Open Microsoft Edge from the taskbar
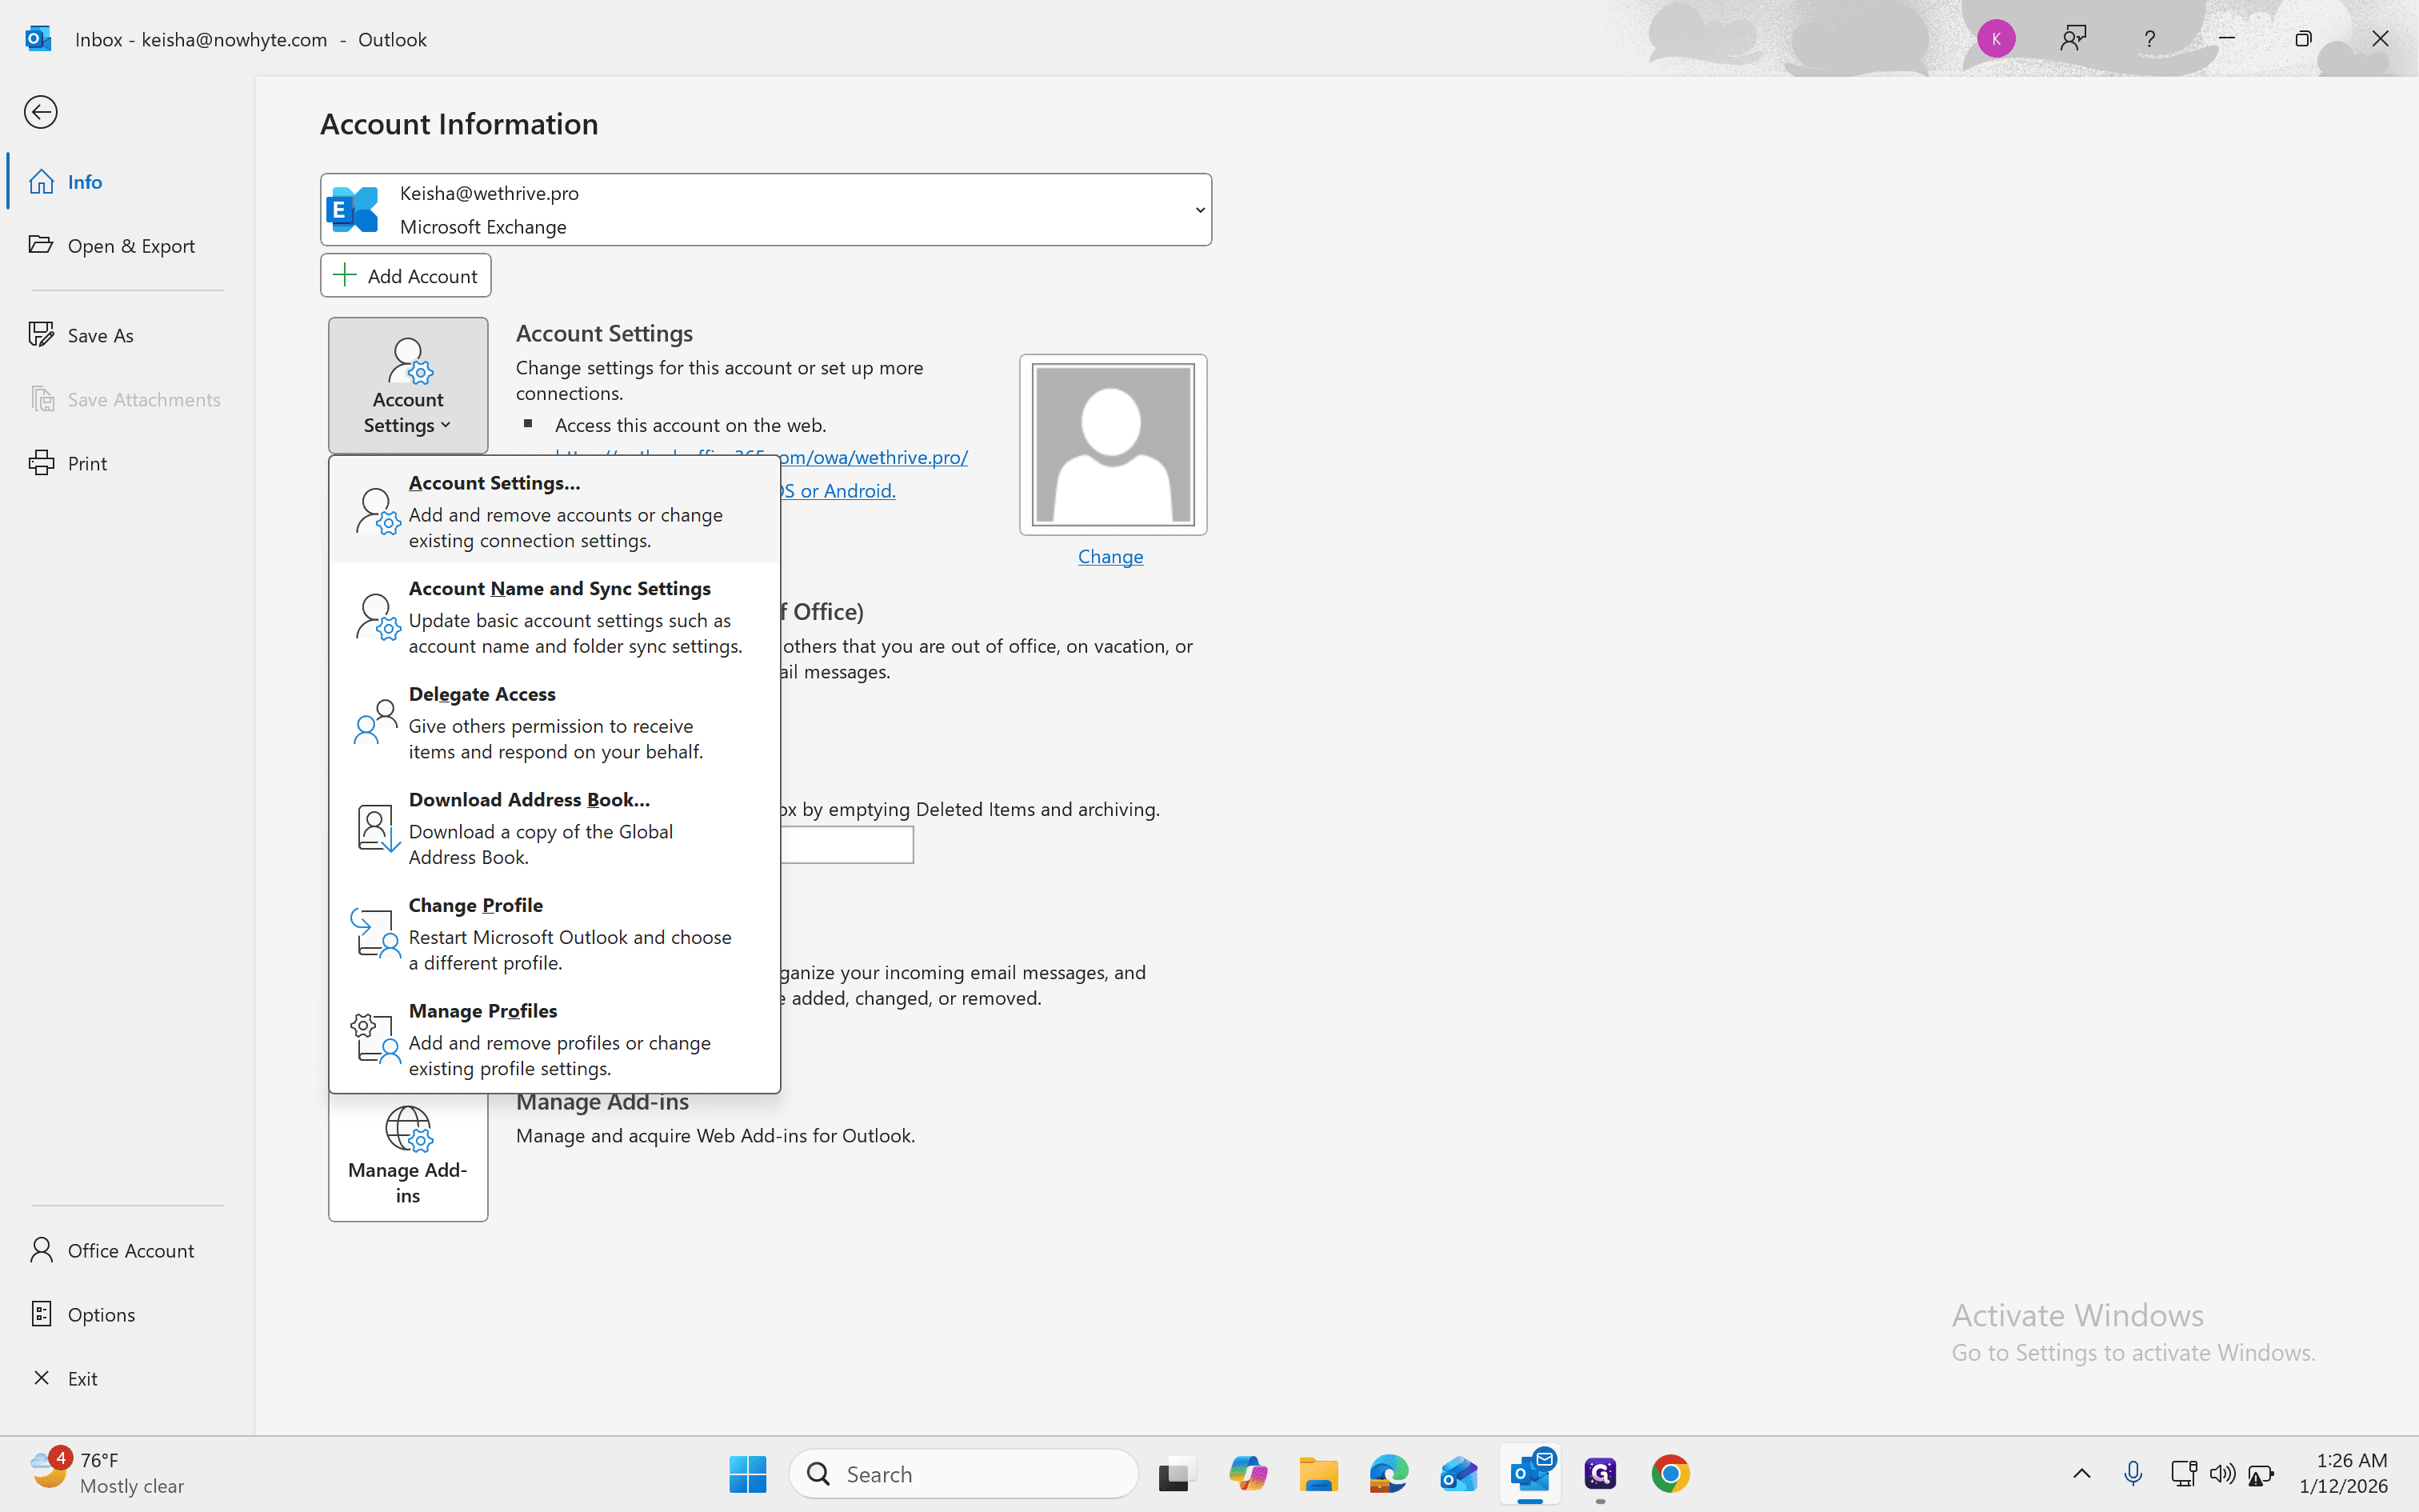This screenshot has width=2419, height=1512. [x=1389, y=1474]
